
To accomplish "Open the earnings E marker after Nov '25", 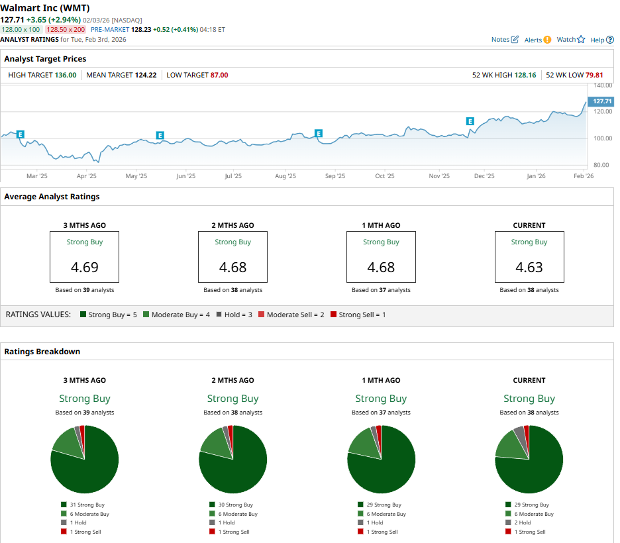I will (x=470, y=121).
